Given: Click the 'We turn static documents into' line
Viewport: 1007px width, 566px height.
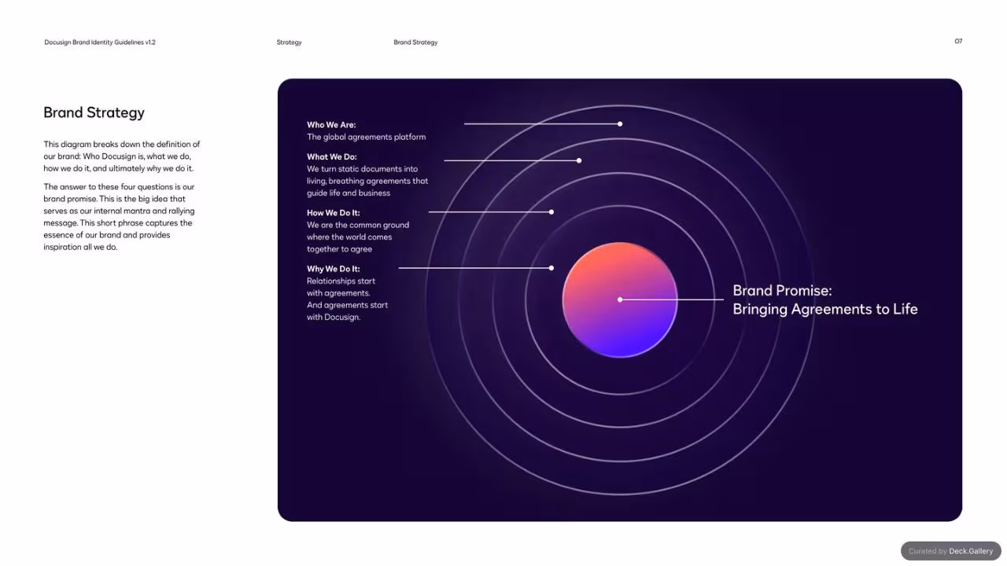Looking at the screenshot, I should pos(363,169).
